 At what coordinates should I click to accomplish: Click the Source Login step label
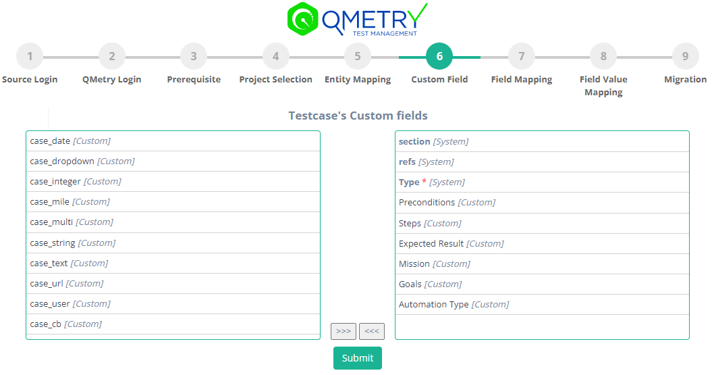(x=30, y=80)
